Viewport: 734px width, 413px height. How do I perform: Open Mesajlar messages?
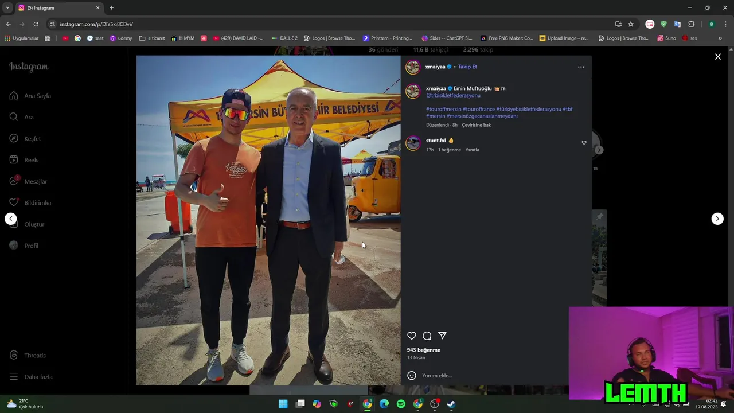click(28, 181)
